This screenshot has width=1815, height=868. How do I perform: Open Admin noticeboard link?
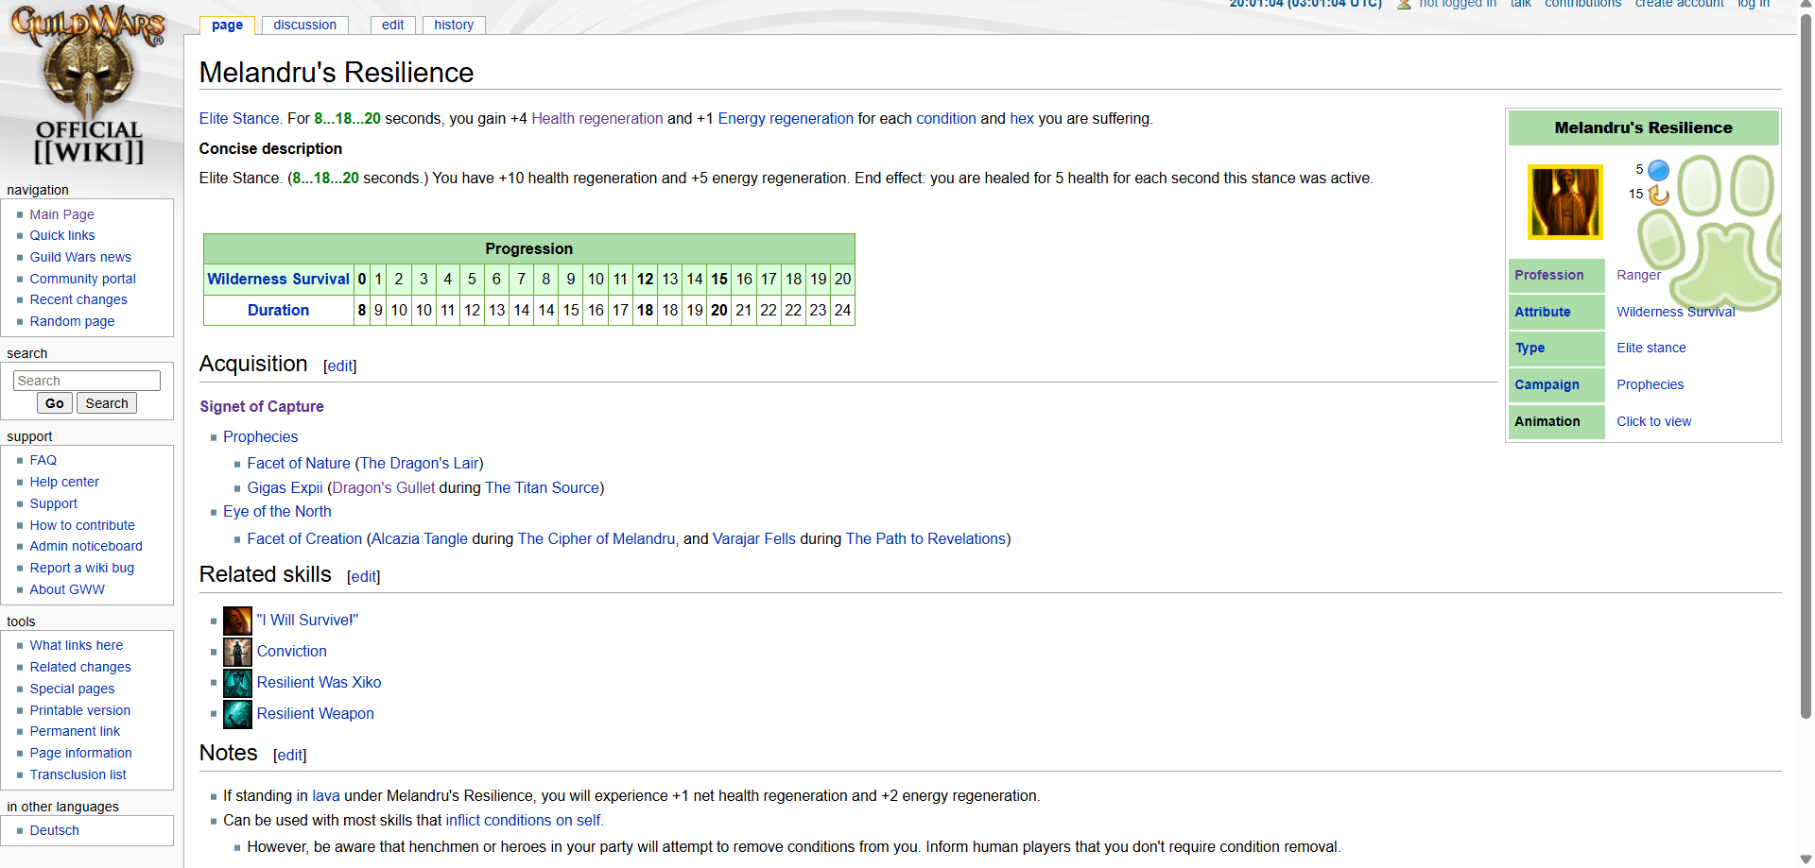(86, 546)
